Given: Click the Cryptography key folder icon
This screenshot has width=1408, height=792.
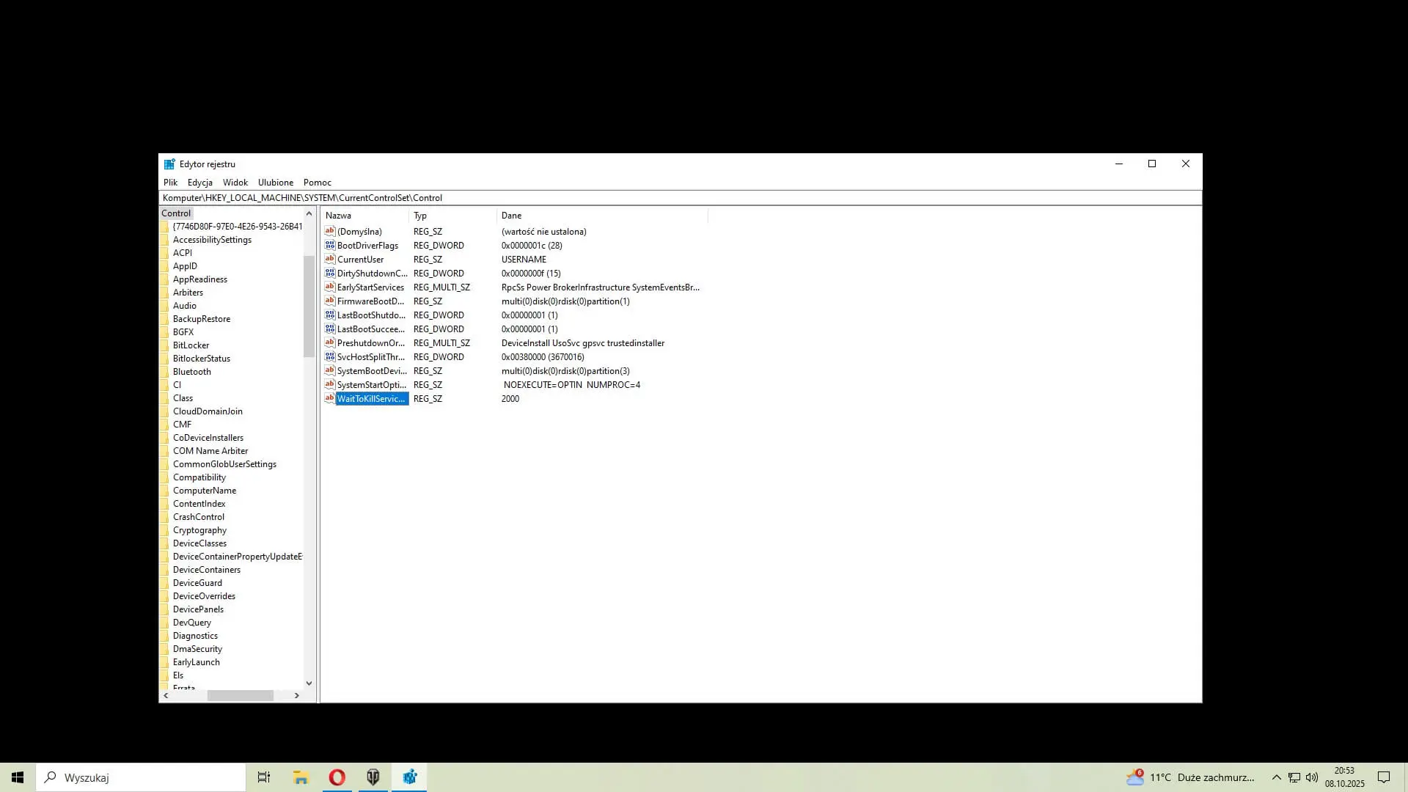Looking at the screenshot, I should 165,530.
